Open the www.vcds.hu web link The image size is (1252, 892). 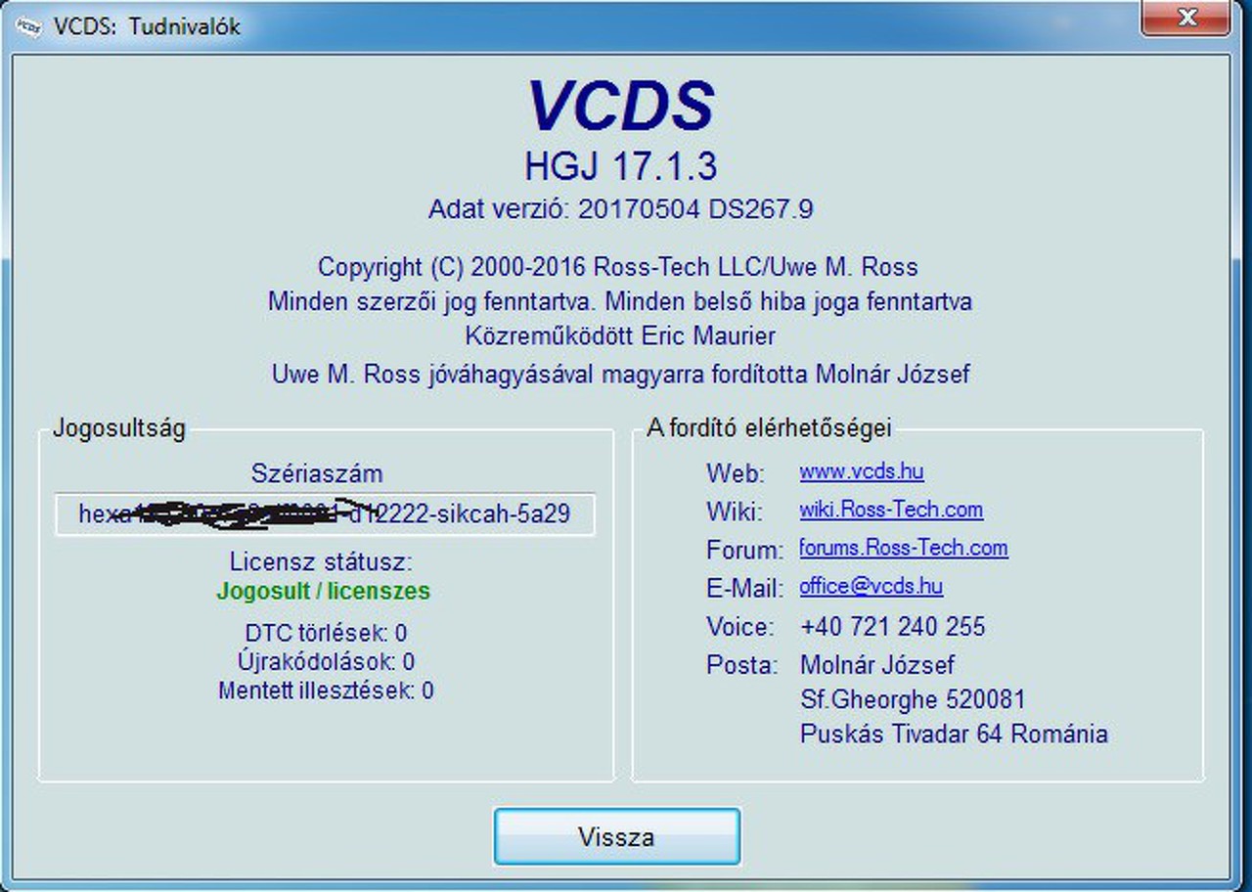coord(862,471)
